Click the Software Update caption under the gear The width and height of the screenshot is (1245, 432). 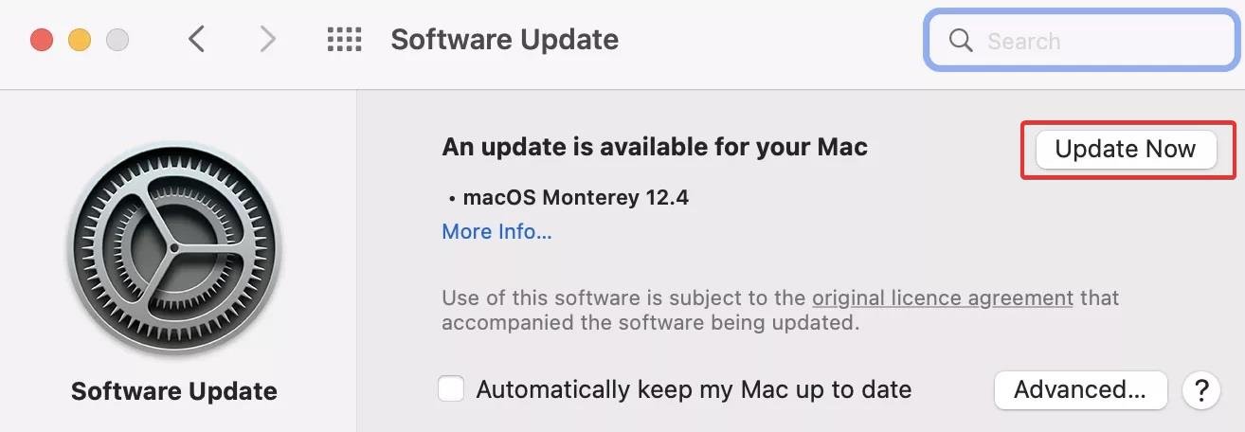[x=174, y=391]
